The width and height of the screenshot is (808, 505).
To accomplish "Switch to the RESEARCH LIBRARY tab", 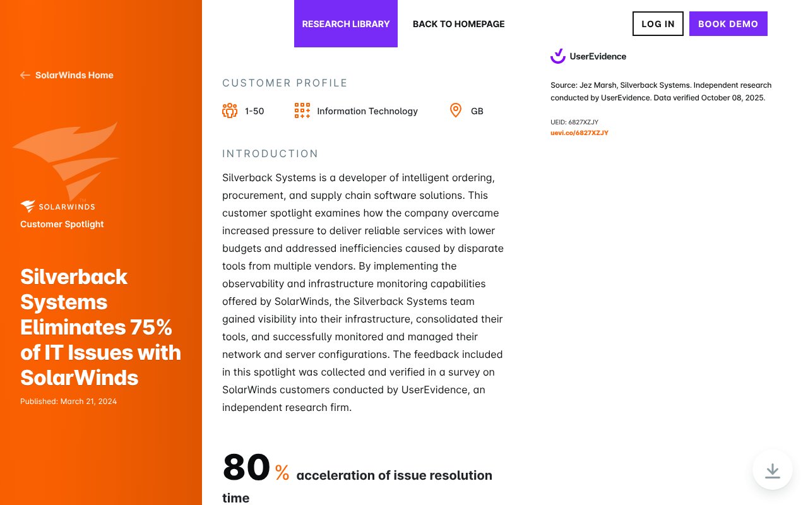I will 346,24.
